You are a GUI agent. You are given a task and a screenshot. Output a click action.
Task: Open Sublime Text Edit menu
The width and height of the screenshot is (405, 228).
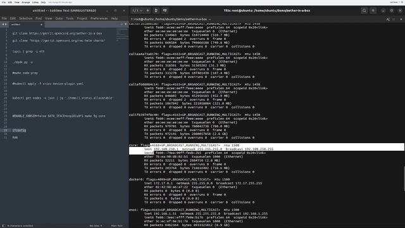point(13,18)
